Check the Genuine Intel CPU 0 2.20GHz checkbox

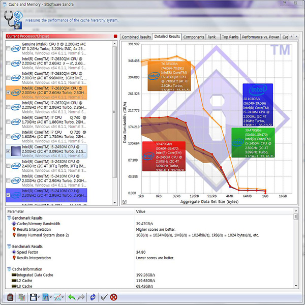click(8, 48)
